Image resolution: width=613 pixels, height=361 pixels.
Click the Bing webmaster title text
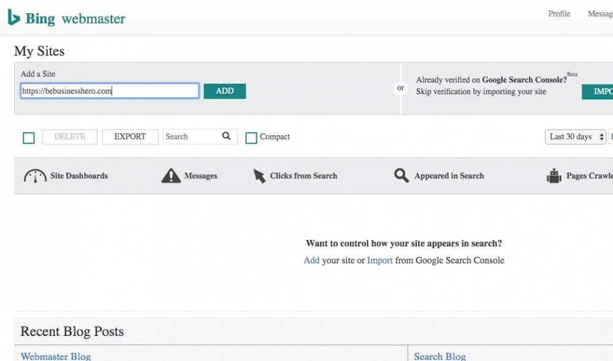pos(75,18)
